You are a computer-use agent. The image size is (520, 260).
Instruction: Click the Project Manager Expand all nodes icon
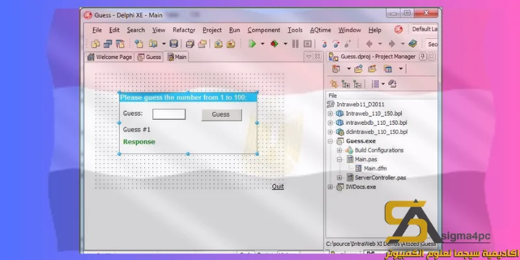(x=346, y=84)
